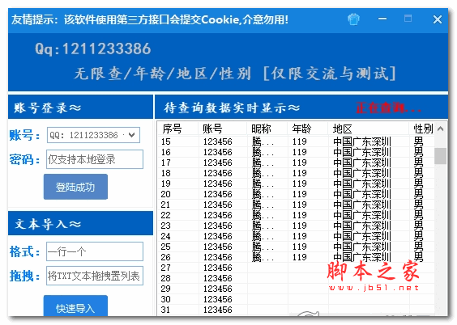The height and width of the screenshot is (325, 457).
Task: Click the 正在查询 status text
Action: [388, 108]
